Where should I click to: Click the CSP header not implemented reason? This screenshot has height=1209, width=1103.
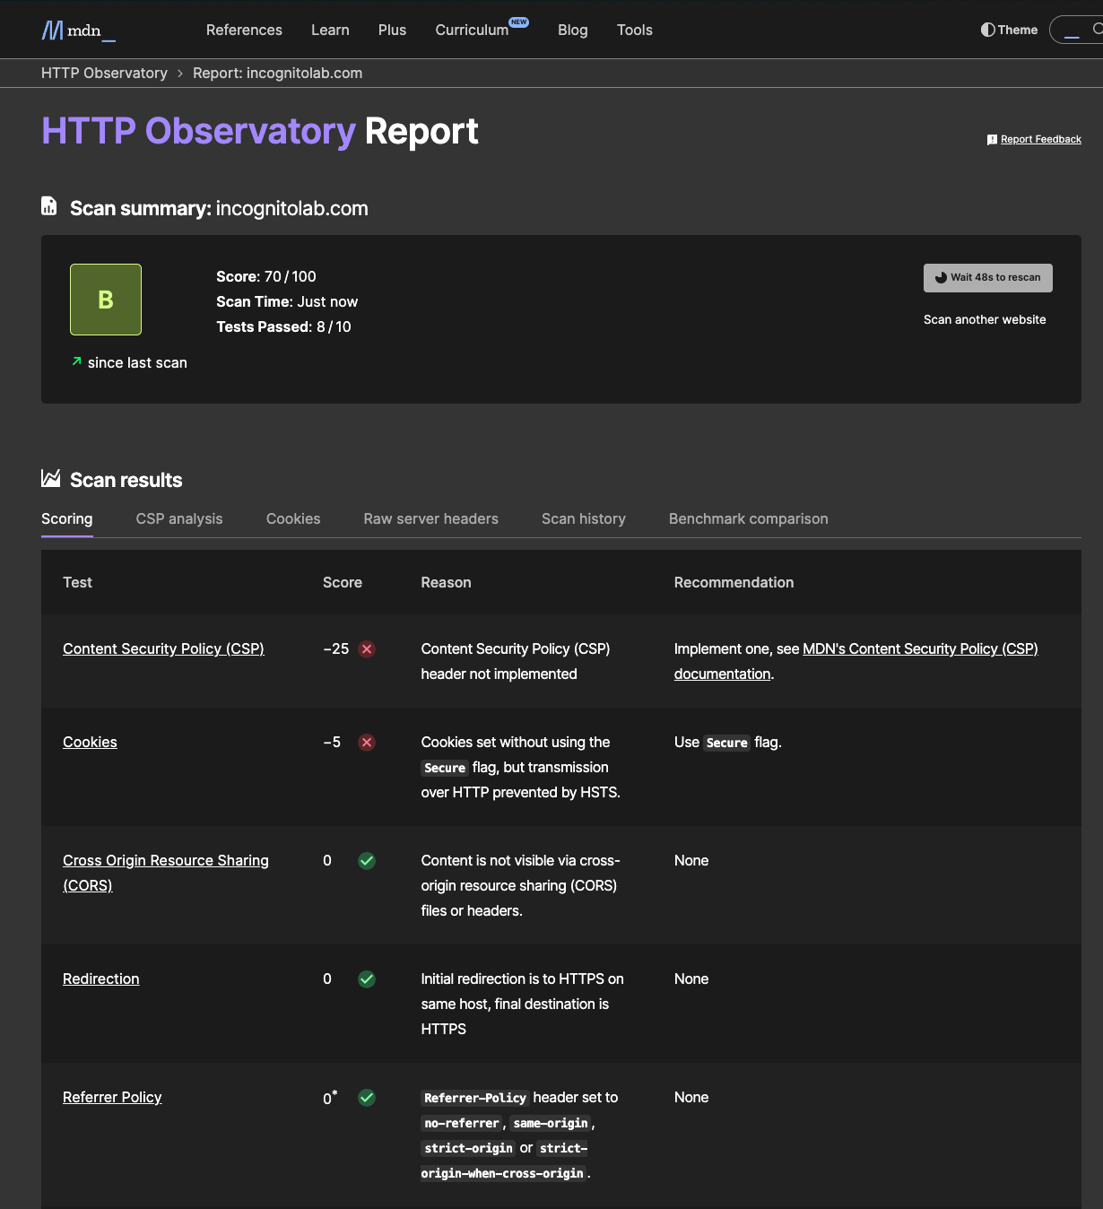click(516, 661)
